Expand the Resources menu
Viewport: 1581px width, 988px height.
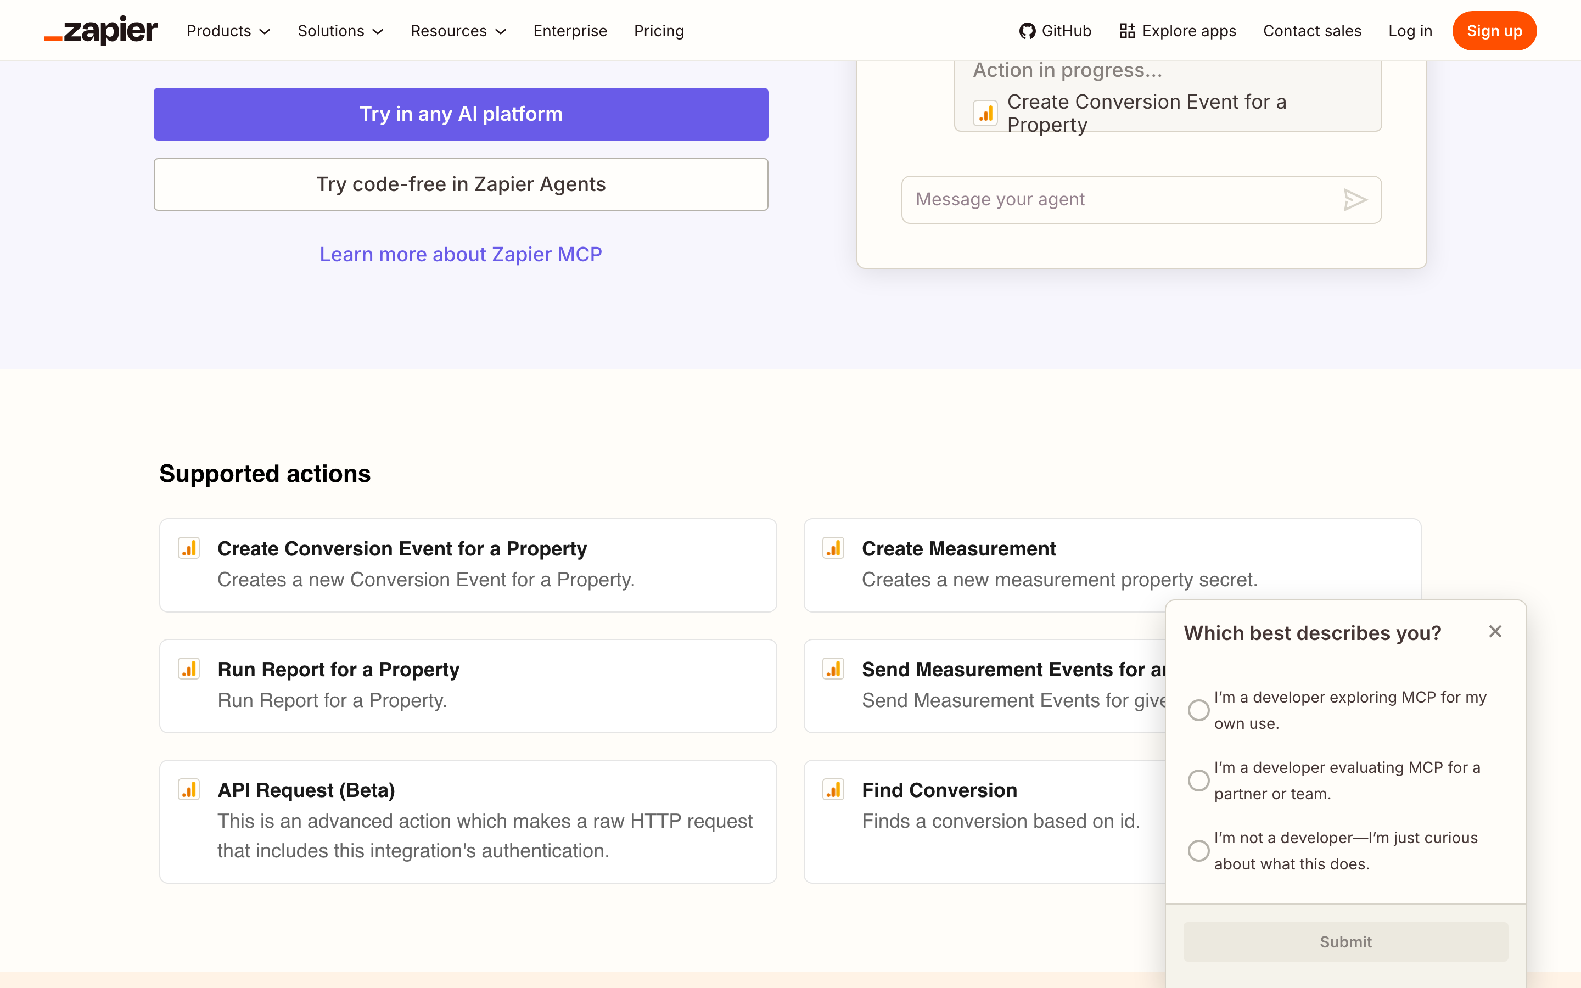(x=458, y=31)
